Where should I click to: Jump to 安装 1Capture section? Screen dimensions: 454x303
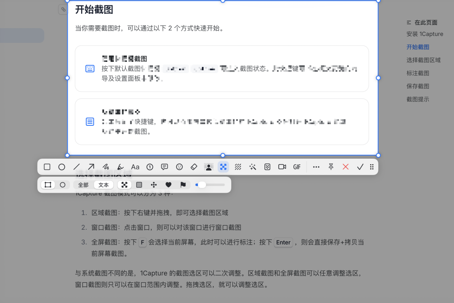coord(425,34)
